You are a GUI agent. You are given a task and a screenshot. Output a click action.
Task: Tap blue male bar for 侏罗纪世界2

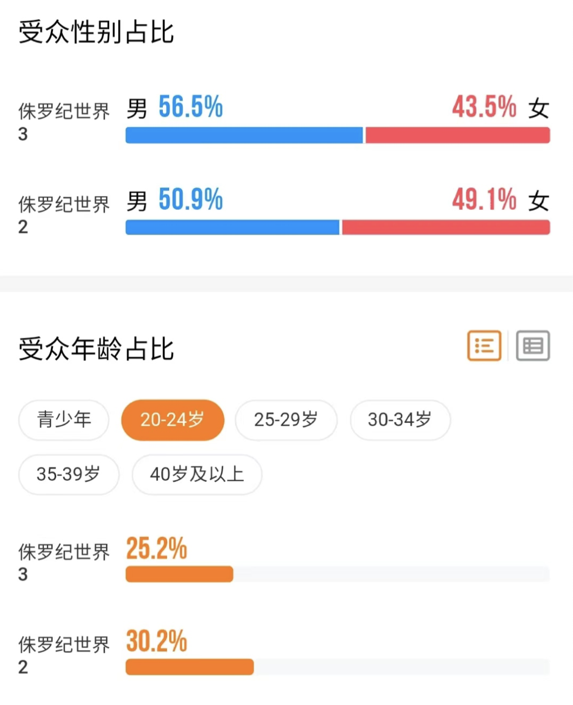click(x=232, y=228)
